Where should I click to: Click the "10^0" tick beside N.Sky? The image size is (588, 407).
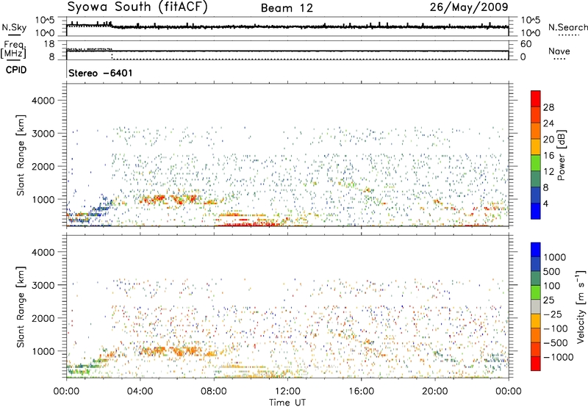point(46,33)
